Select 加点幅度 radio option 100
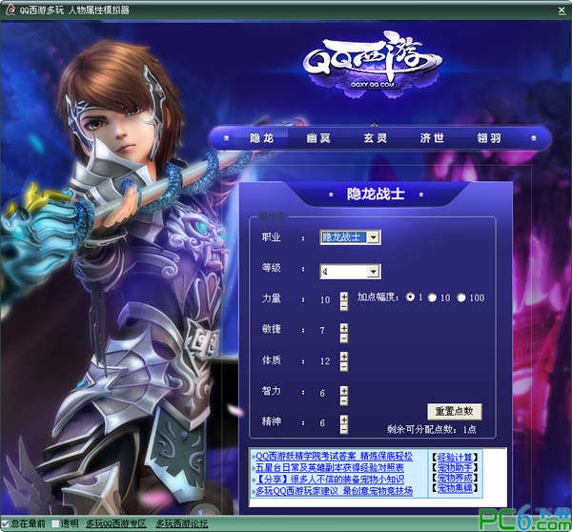 [x=461, y=297]
